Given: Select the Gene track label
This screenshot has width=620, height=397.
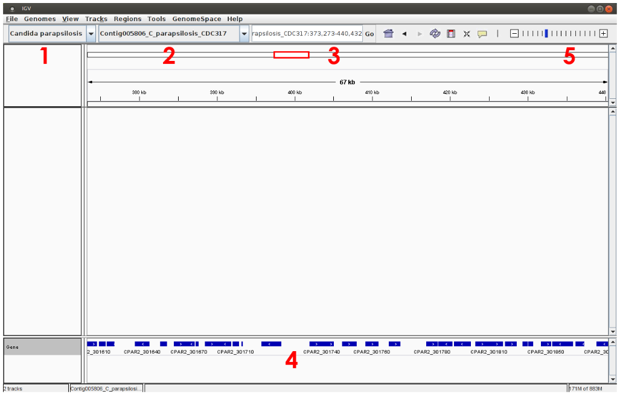Looking at the screenshot, I should tap(19, 347).
